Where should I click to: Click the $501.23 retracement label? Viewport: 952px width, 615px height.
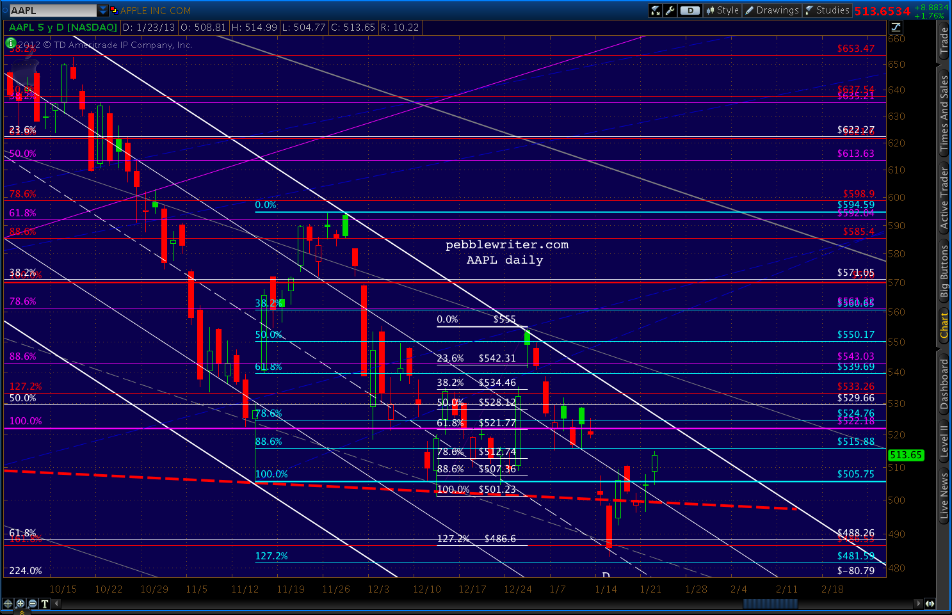[497, 490]
